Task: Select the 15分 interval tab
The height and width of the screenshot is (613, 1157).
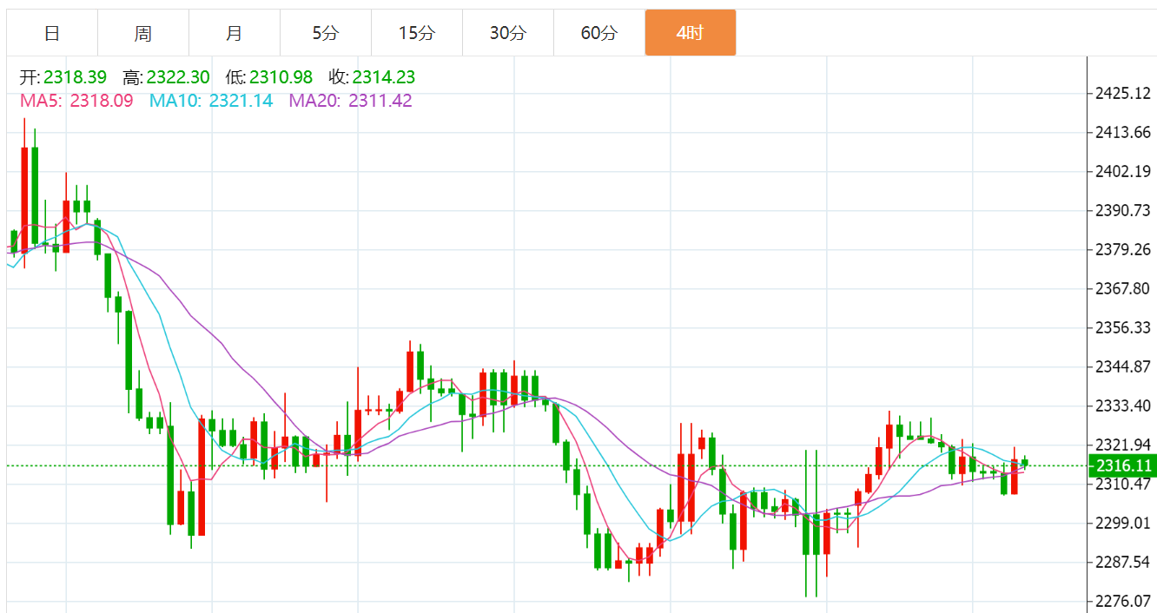Action: pyautogui.click(x=417, y=33)
